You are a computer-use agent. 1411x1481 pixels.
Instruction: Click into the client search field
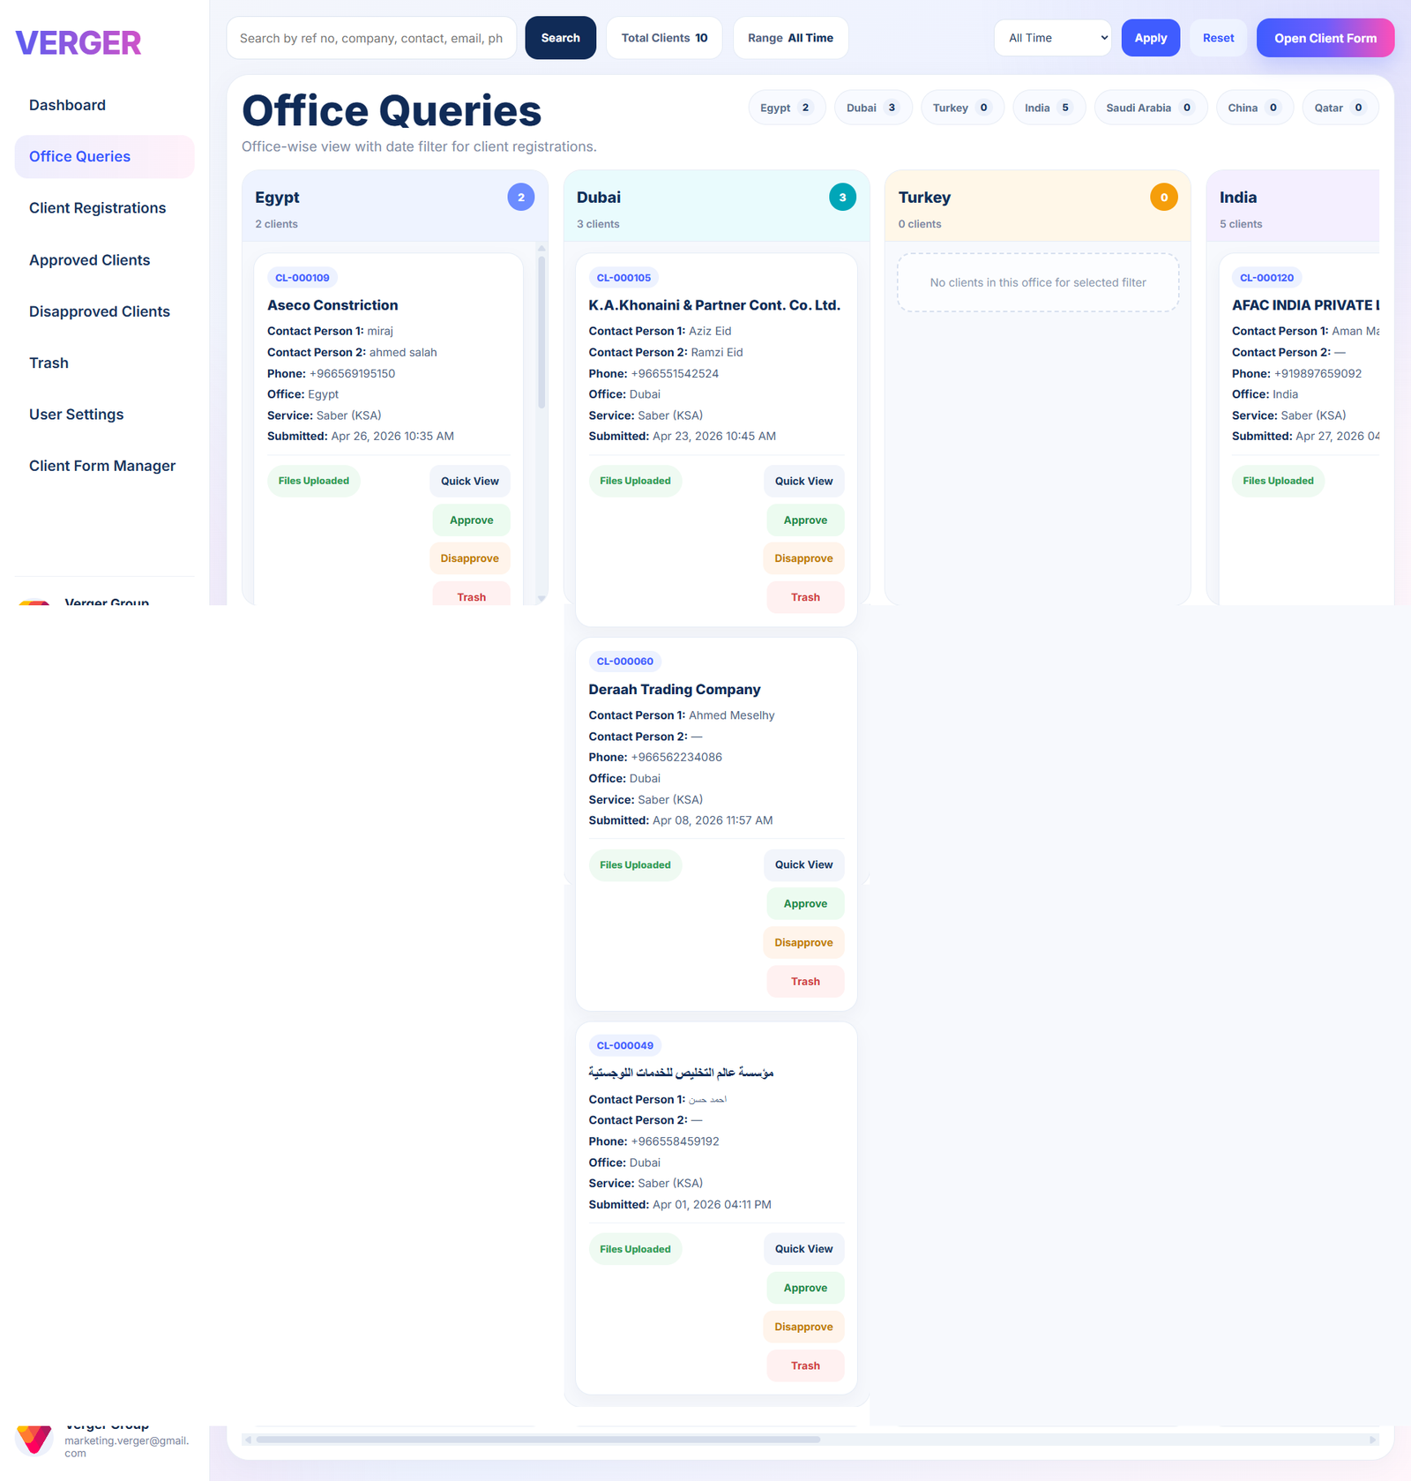(371, 38)
